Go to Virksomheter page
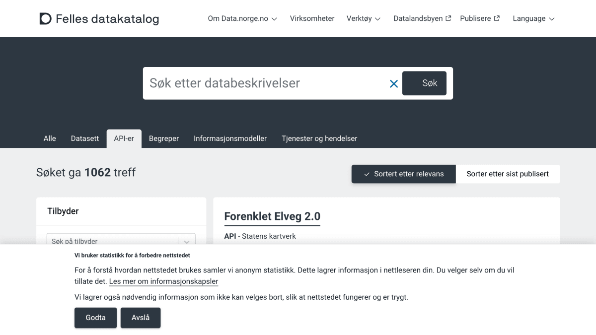 312,18
